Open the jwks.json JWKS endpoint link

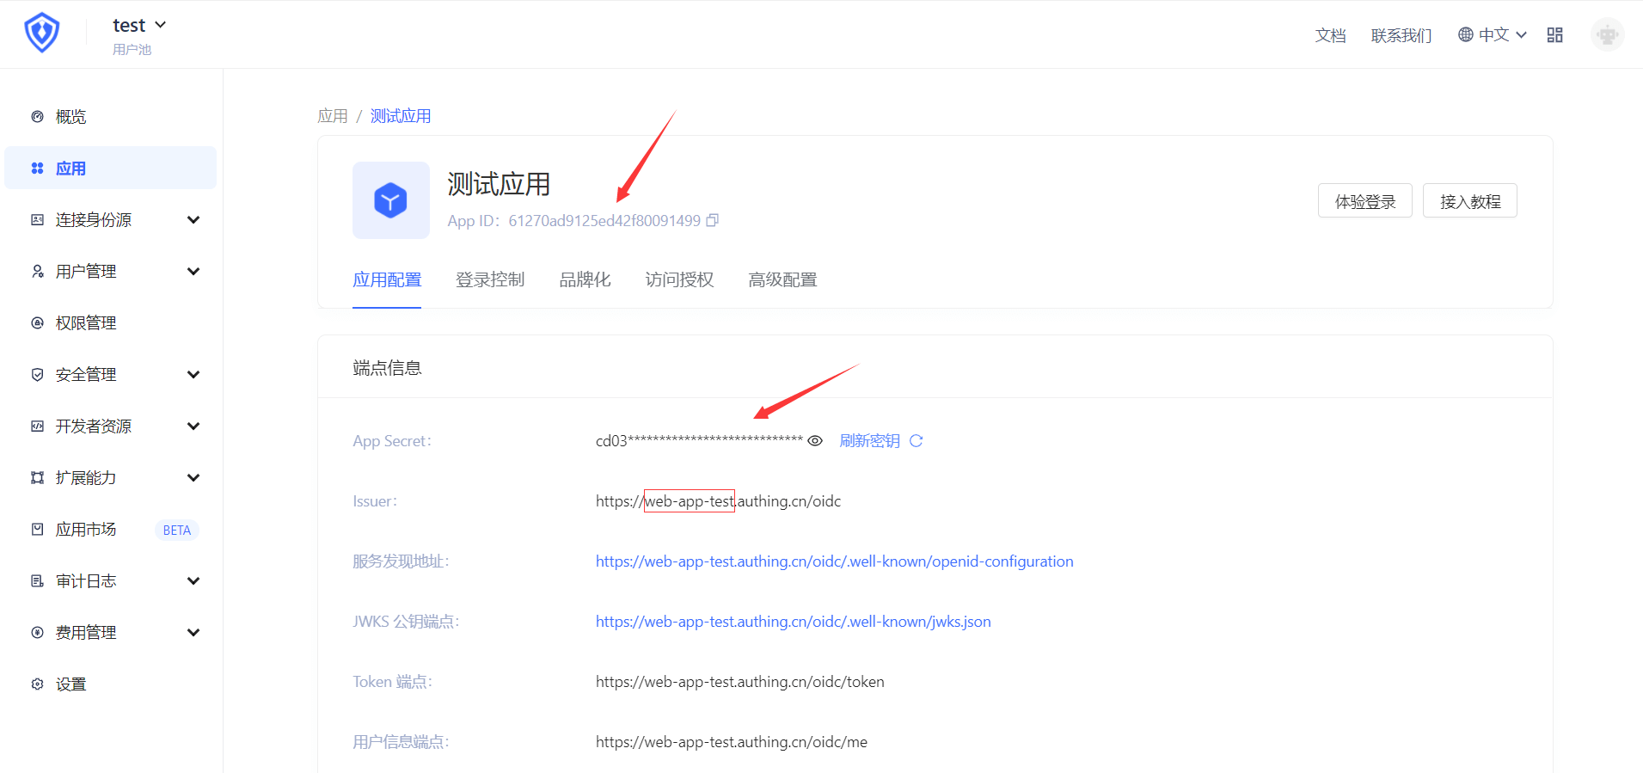pos(793,622)
